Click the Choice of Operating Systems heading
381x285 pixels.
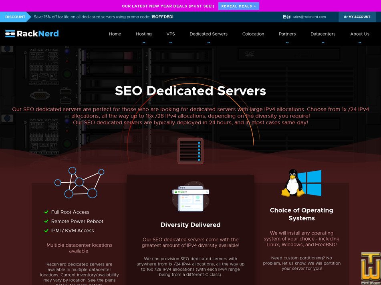[x=302, y=214]
